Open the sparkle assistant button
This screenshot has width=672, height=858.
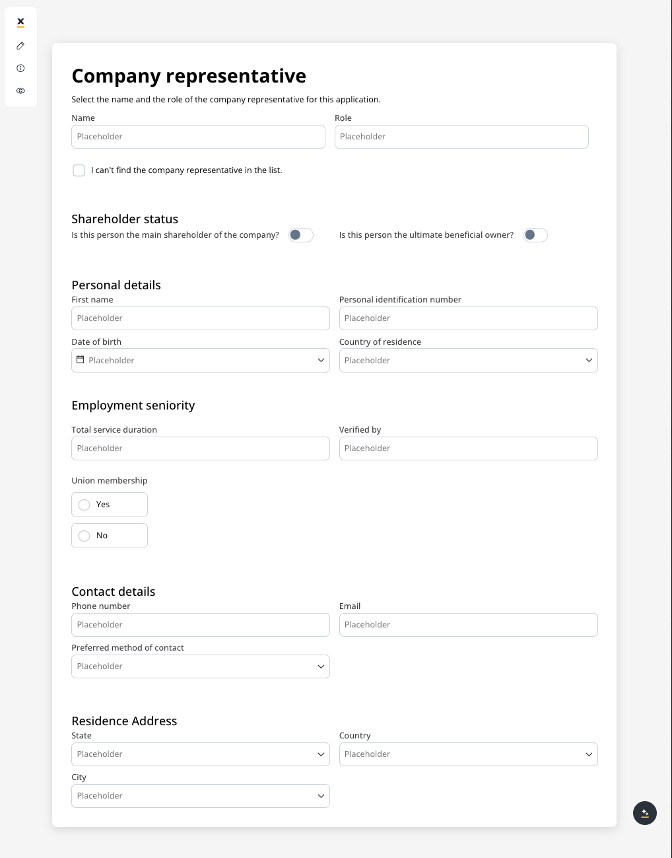(x=645, y=813)
